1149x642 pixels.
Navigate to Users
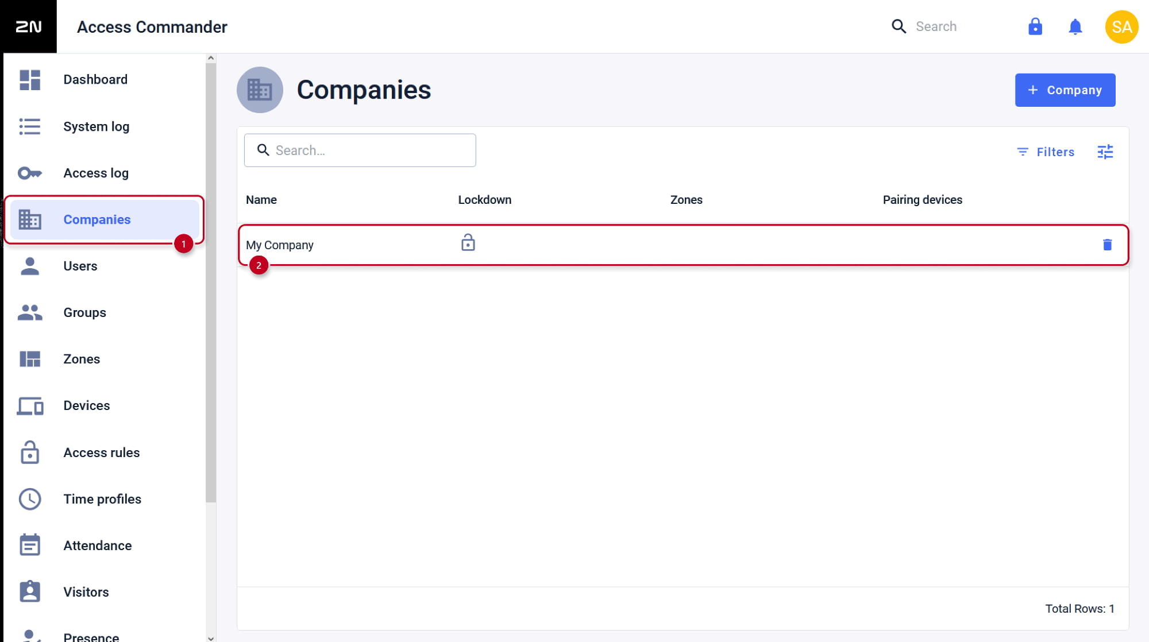105,266
